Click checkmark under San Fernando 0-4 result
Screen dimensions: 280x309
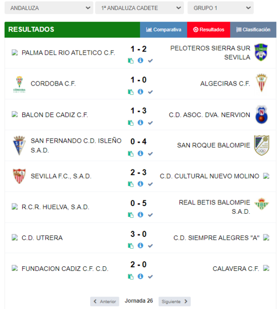point(150,153)
